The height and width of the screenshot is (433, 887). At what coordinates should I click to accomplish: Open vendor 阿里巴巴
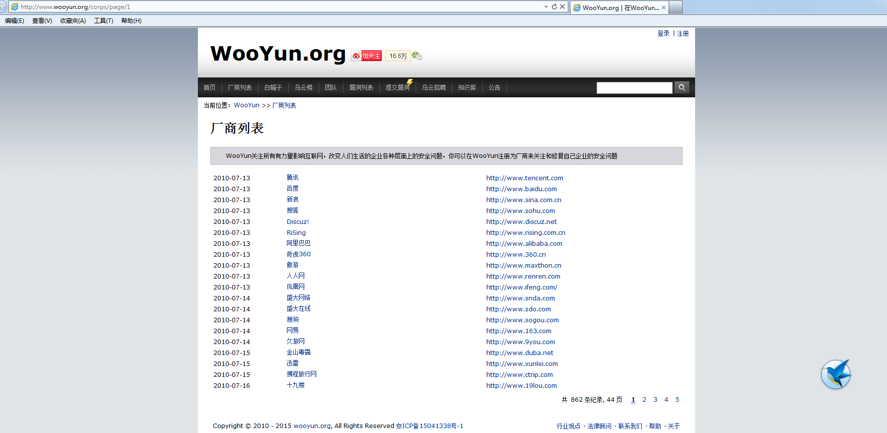(298, 243)
